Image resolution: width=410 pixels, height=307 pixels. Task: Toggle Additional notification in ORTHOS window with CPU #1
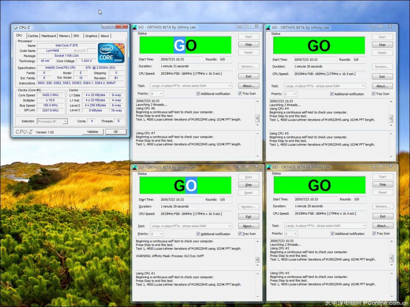tap(198, 234)
